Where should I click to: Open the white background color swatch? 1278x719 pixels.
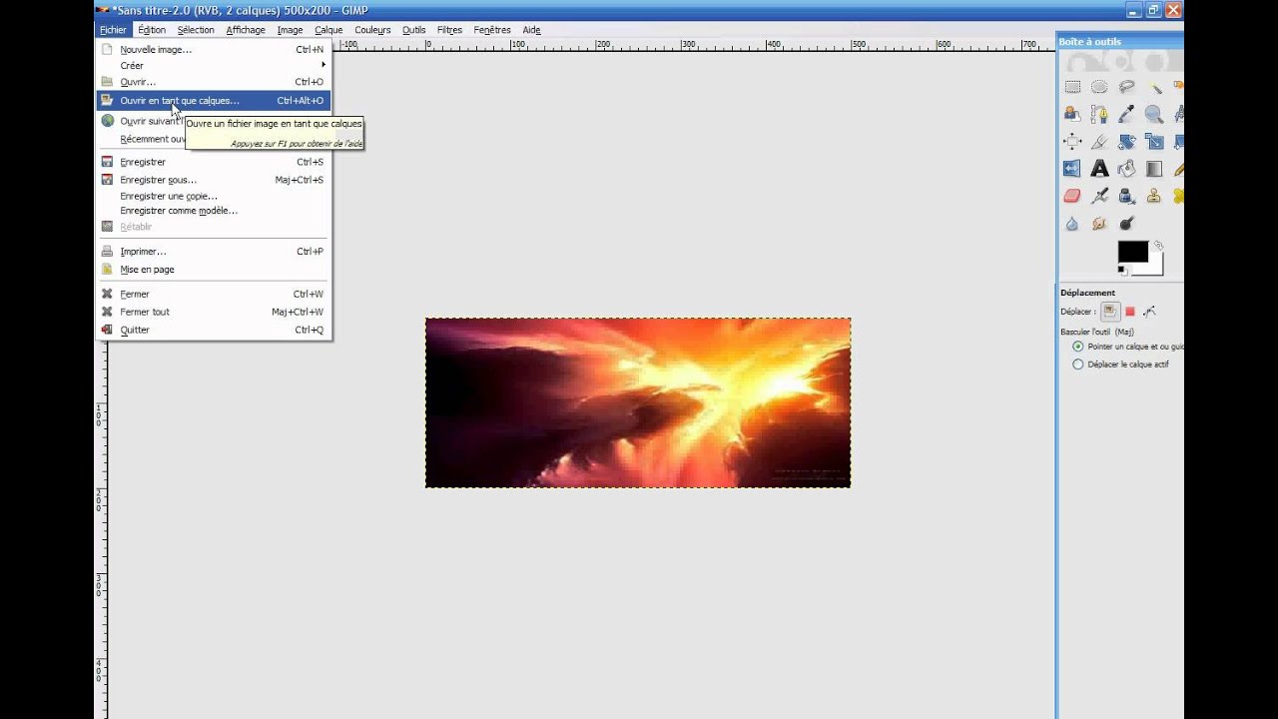tap(1155, 267)
